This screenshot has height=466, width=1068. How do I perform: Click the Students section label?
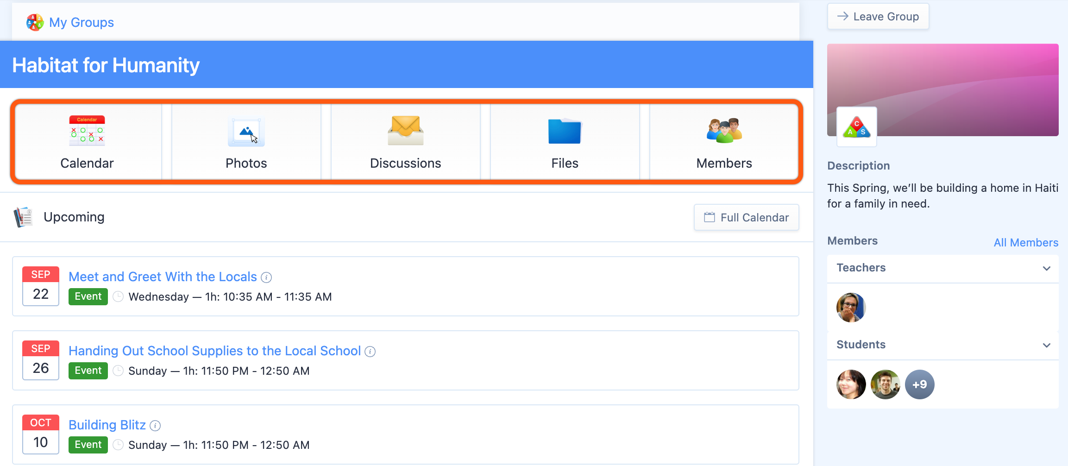[x=861, y=345]
